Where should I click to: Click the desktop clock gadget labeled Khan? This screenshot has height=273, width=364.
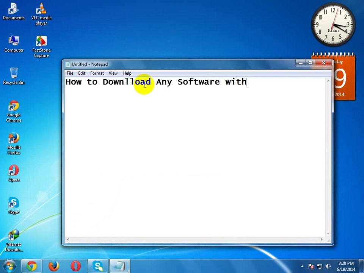333,24
